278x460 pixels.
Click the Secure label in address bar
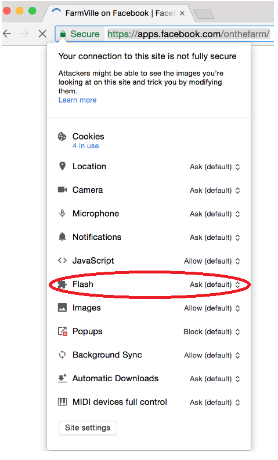coord(85,34)
